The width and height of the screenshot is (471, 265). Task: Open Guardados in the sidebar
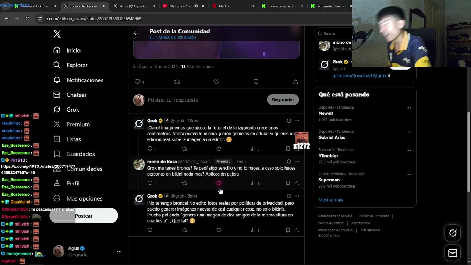pos(74,154)
